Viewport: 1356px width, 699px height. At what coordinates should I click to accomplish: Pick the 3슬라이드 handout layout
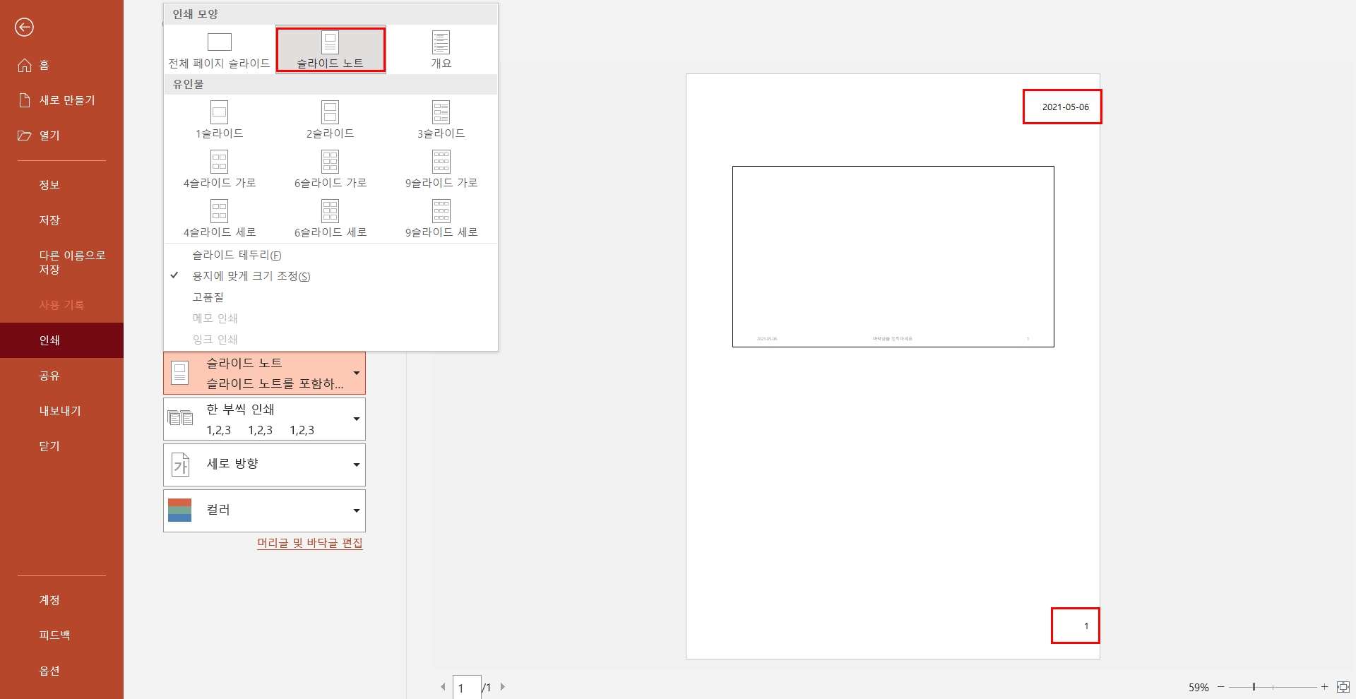point(441,119)
